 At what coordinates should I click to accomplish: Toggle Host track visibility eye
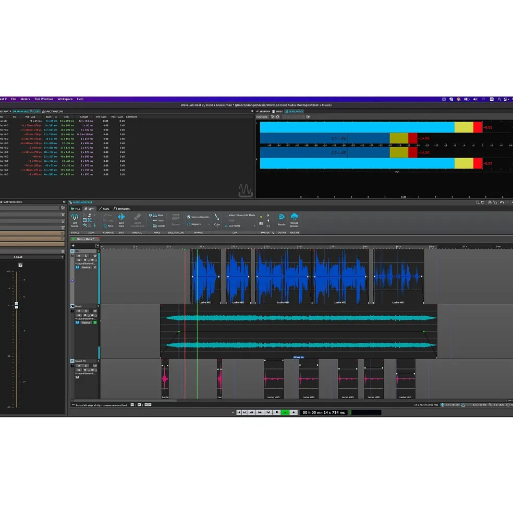[95, 256]
